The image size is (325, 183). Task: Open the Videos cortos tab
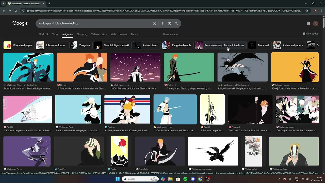pyautogui.click(x=99, y=34)
